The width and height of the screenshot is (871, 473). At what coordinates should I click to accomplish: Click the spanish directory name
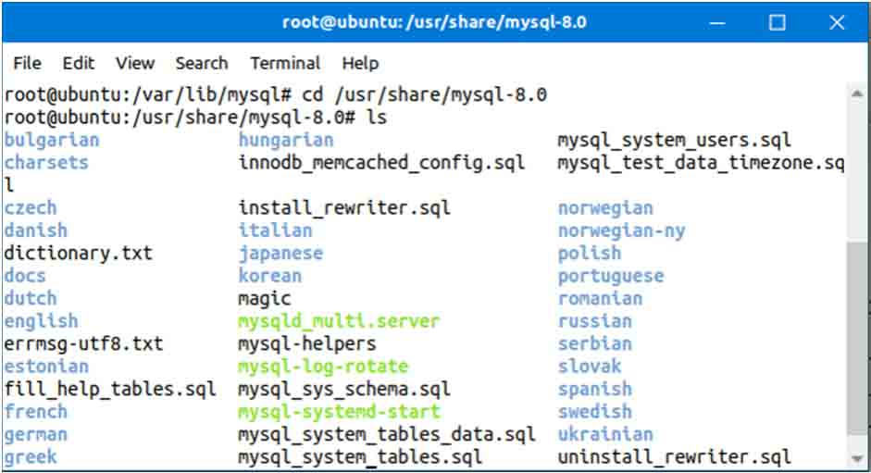595,389
